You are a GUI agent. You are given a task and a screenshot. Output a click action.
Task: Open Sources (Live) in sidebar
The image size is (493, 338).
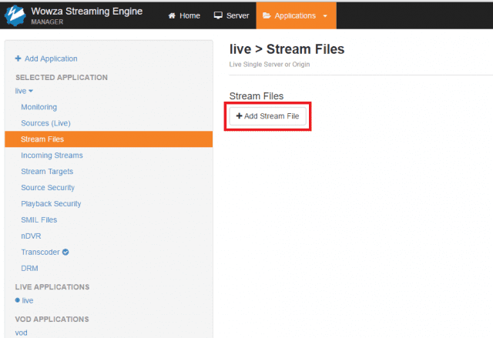point(45,123)
